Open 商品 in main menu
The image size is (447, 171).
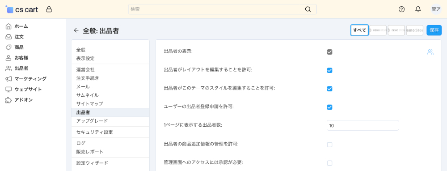[19, 47]
